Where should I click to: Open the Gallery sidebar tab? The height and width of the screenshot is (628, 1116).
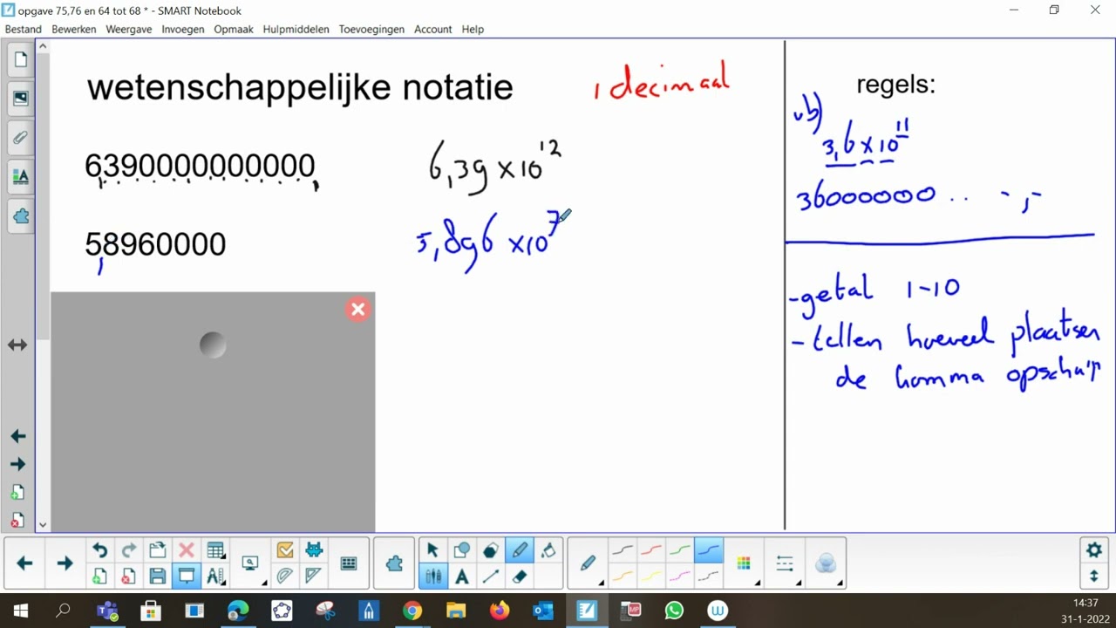click(x=21, y=99)
